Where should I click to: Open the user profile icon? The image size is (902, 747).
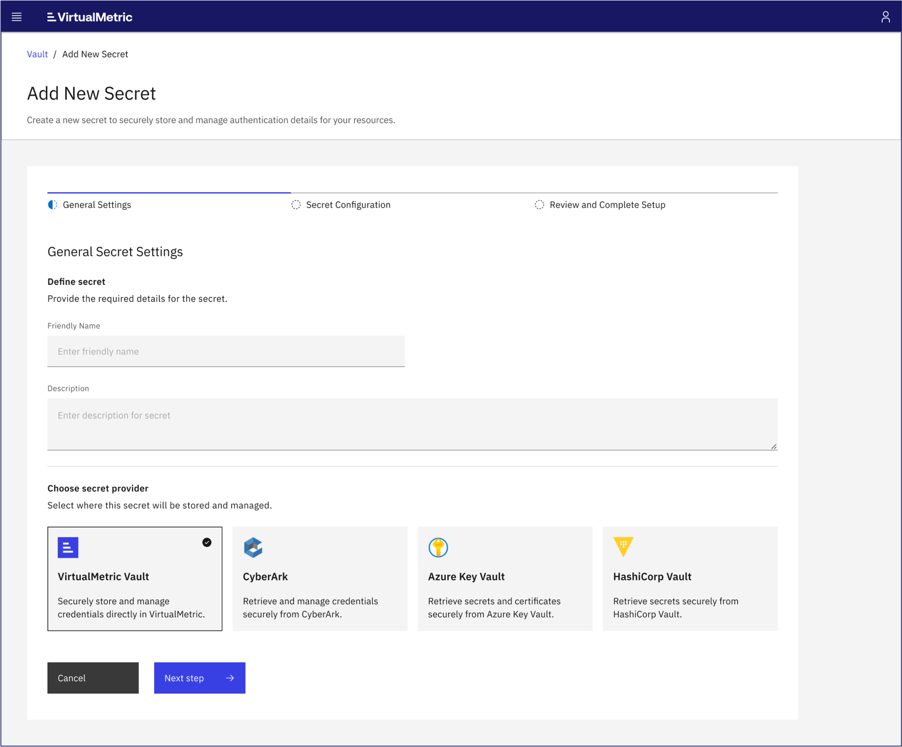[x=885, y=17]
